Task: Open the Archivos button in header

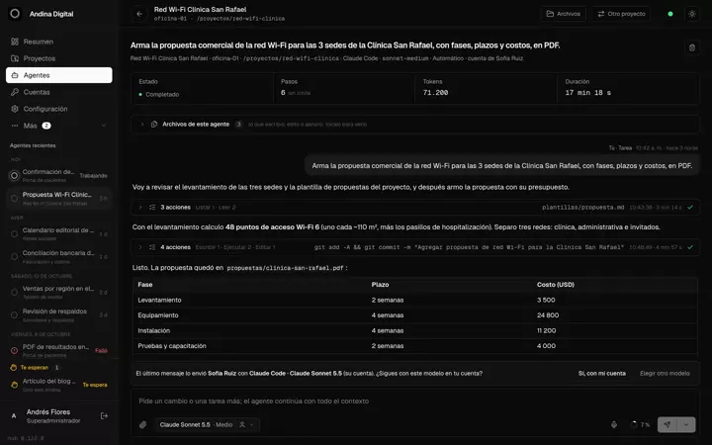Action: coord(563,14)
